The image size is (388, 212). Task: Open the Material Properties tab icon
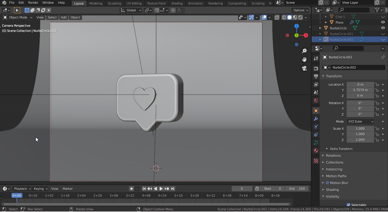coord(316,151)
